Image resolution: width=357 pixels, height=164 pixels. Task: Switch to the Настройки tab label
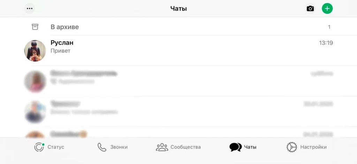pyautogui.click(x=313, y=147)
